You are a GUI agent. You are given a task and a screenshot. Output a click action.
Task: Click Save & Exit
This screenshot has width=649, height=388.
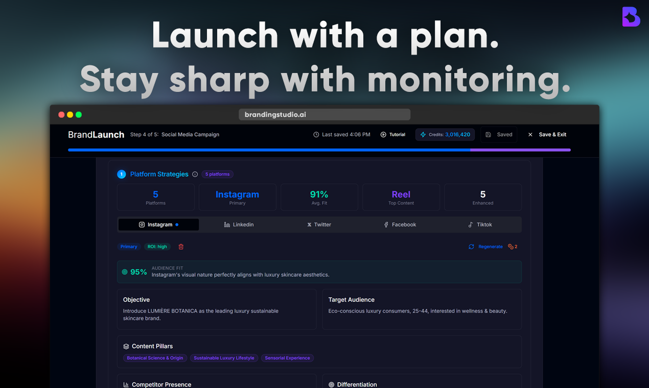[547, 135]
